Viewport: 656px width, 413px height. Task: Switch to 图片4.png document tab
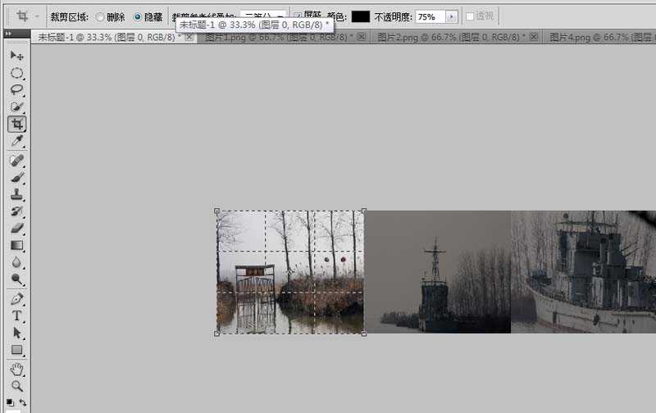coord(600,38)
